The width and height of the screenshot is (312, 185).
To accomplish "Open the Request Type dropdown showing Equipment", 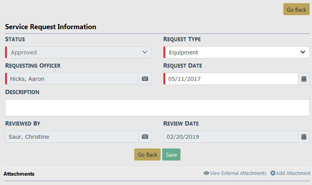I will [237, 52].
